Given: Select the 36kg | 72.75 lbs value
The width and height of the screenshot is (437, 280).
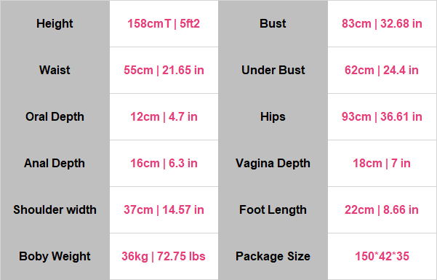Looking at the screenshot, I should [164, 256].
